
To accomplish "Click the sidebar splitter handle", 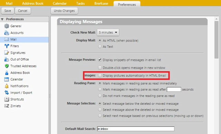I will tap(50, 96).
